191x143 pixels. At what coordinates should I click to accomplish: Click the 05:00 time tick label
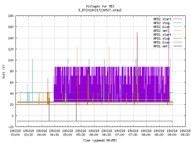coord(68,135)
